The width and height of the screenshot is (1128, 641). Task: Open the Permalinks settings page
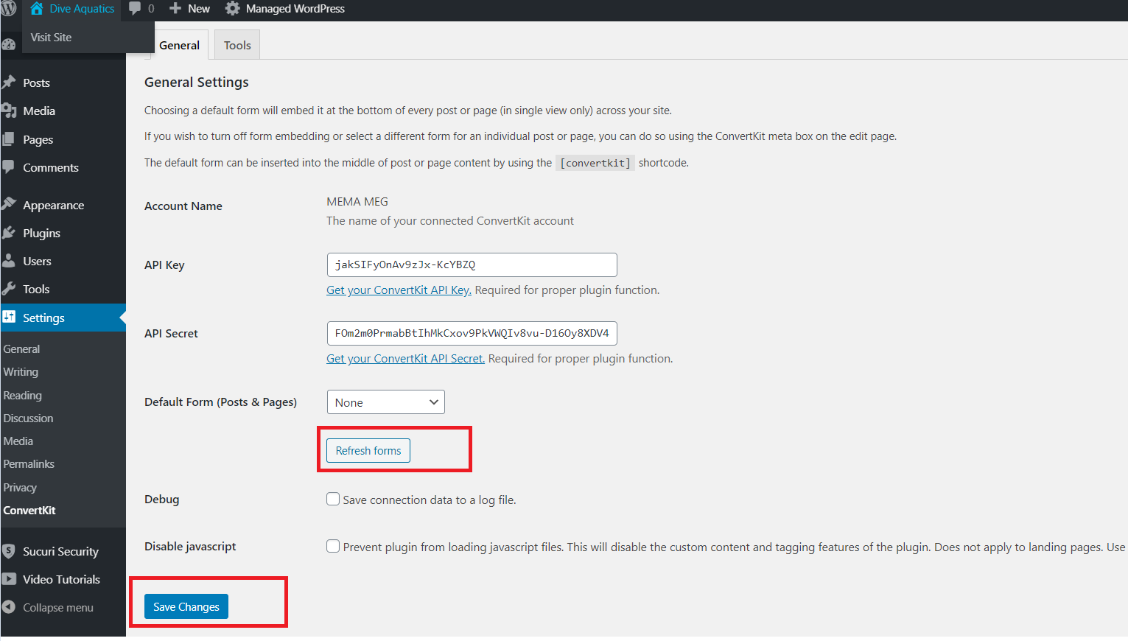(29, 463)
